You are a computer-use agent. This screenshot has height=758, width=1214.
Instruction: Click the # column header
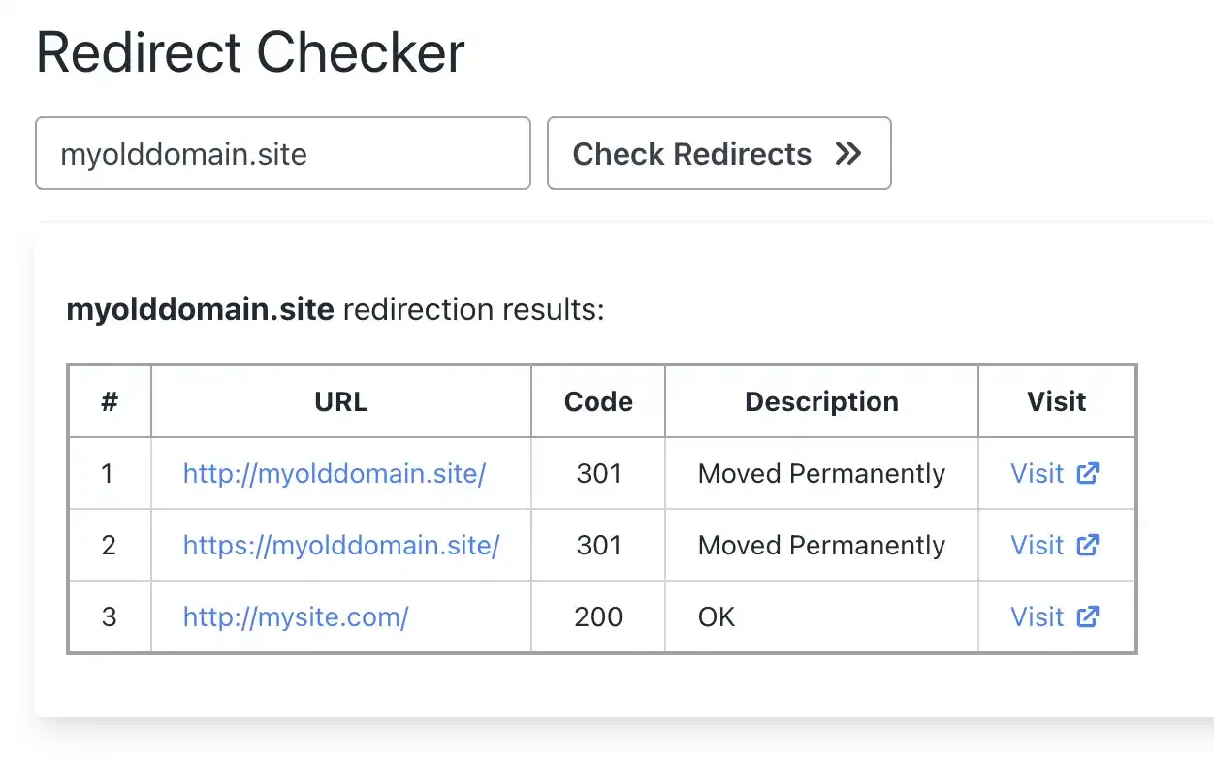[109, 401]
